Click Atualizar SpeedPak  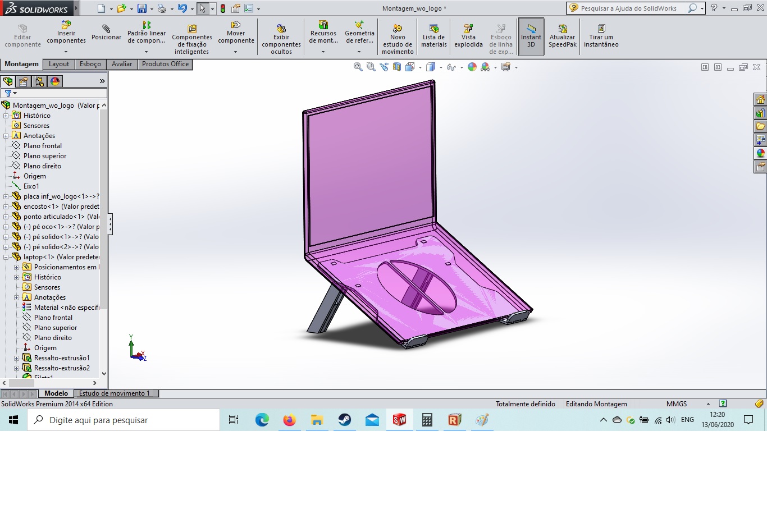[x=563, y=36]
